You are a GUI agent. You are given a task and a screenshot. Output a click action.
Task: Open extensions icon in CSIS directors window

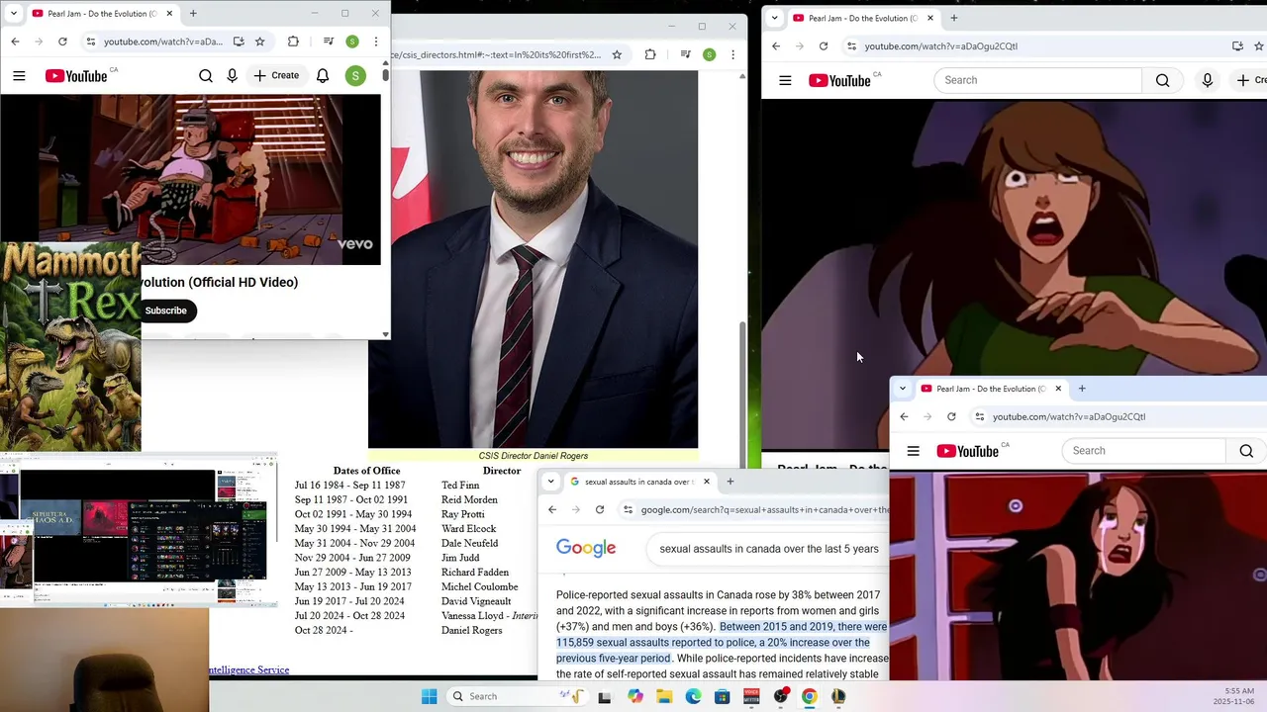pyautogui.click(x=650, y=54)
